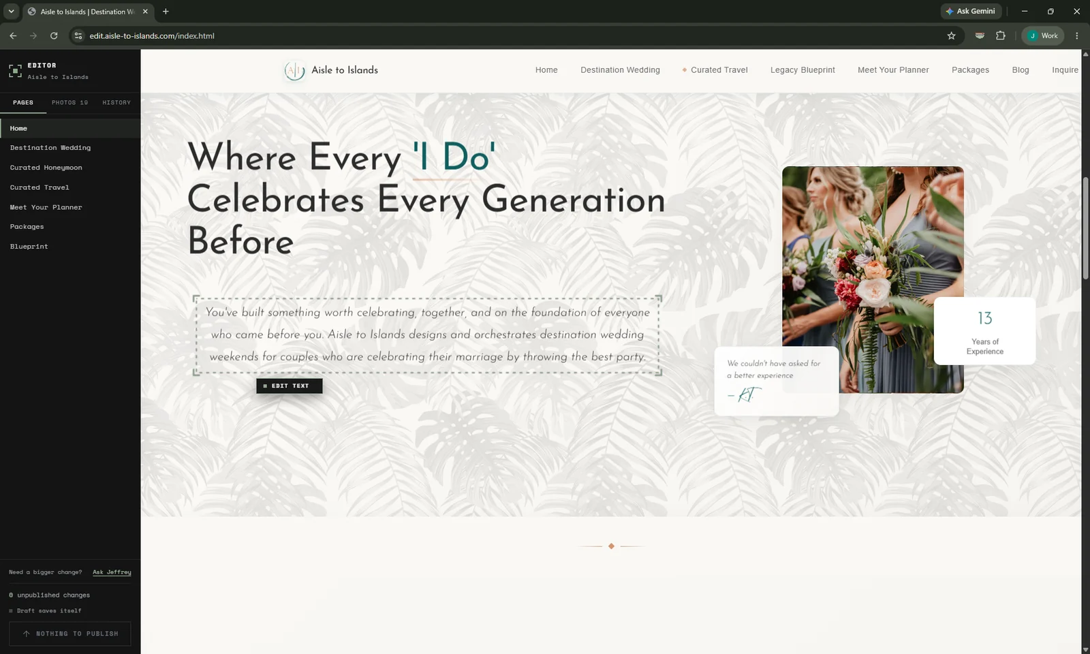This screenshot has height=654, width=1090.
Task: Open Chrome three-dot menu
Action: tap(1077, 35)
